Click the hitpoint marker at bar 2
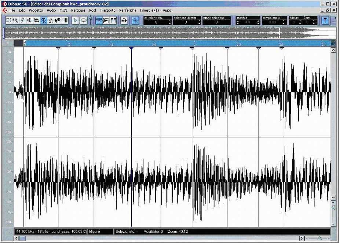This screenshot has height=244, width=340. point(192,48)
